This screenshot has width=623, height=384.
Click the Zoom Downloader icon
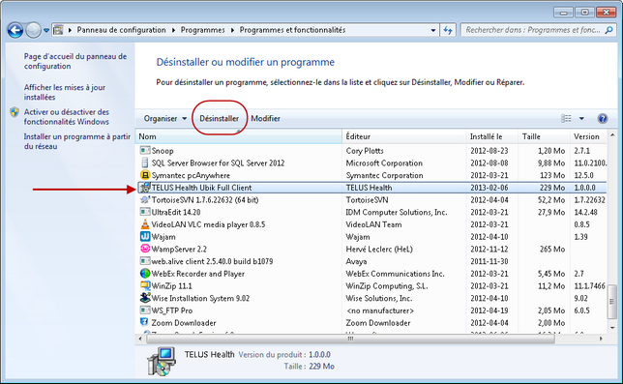145,322
